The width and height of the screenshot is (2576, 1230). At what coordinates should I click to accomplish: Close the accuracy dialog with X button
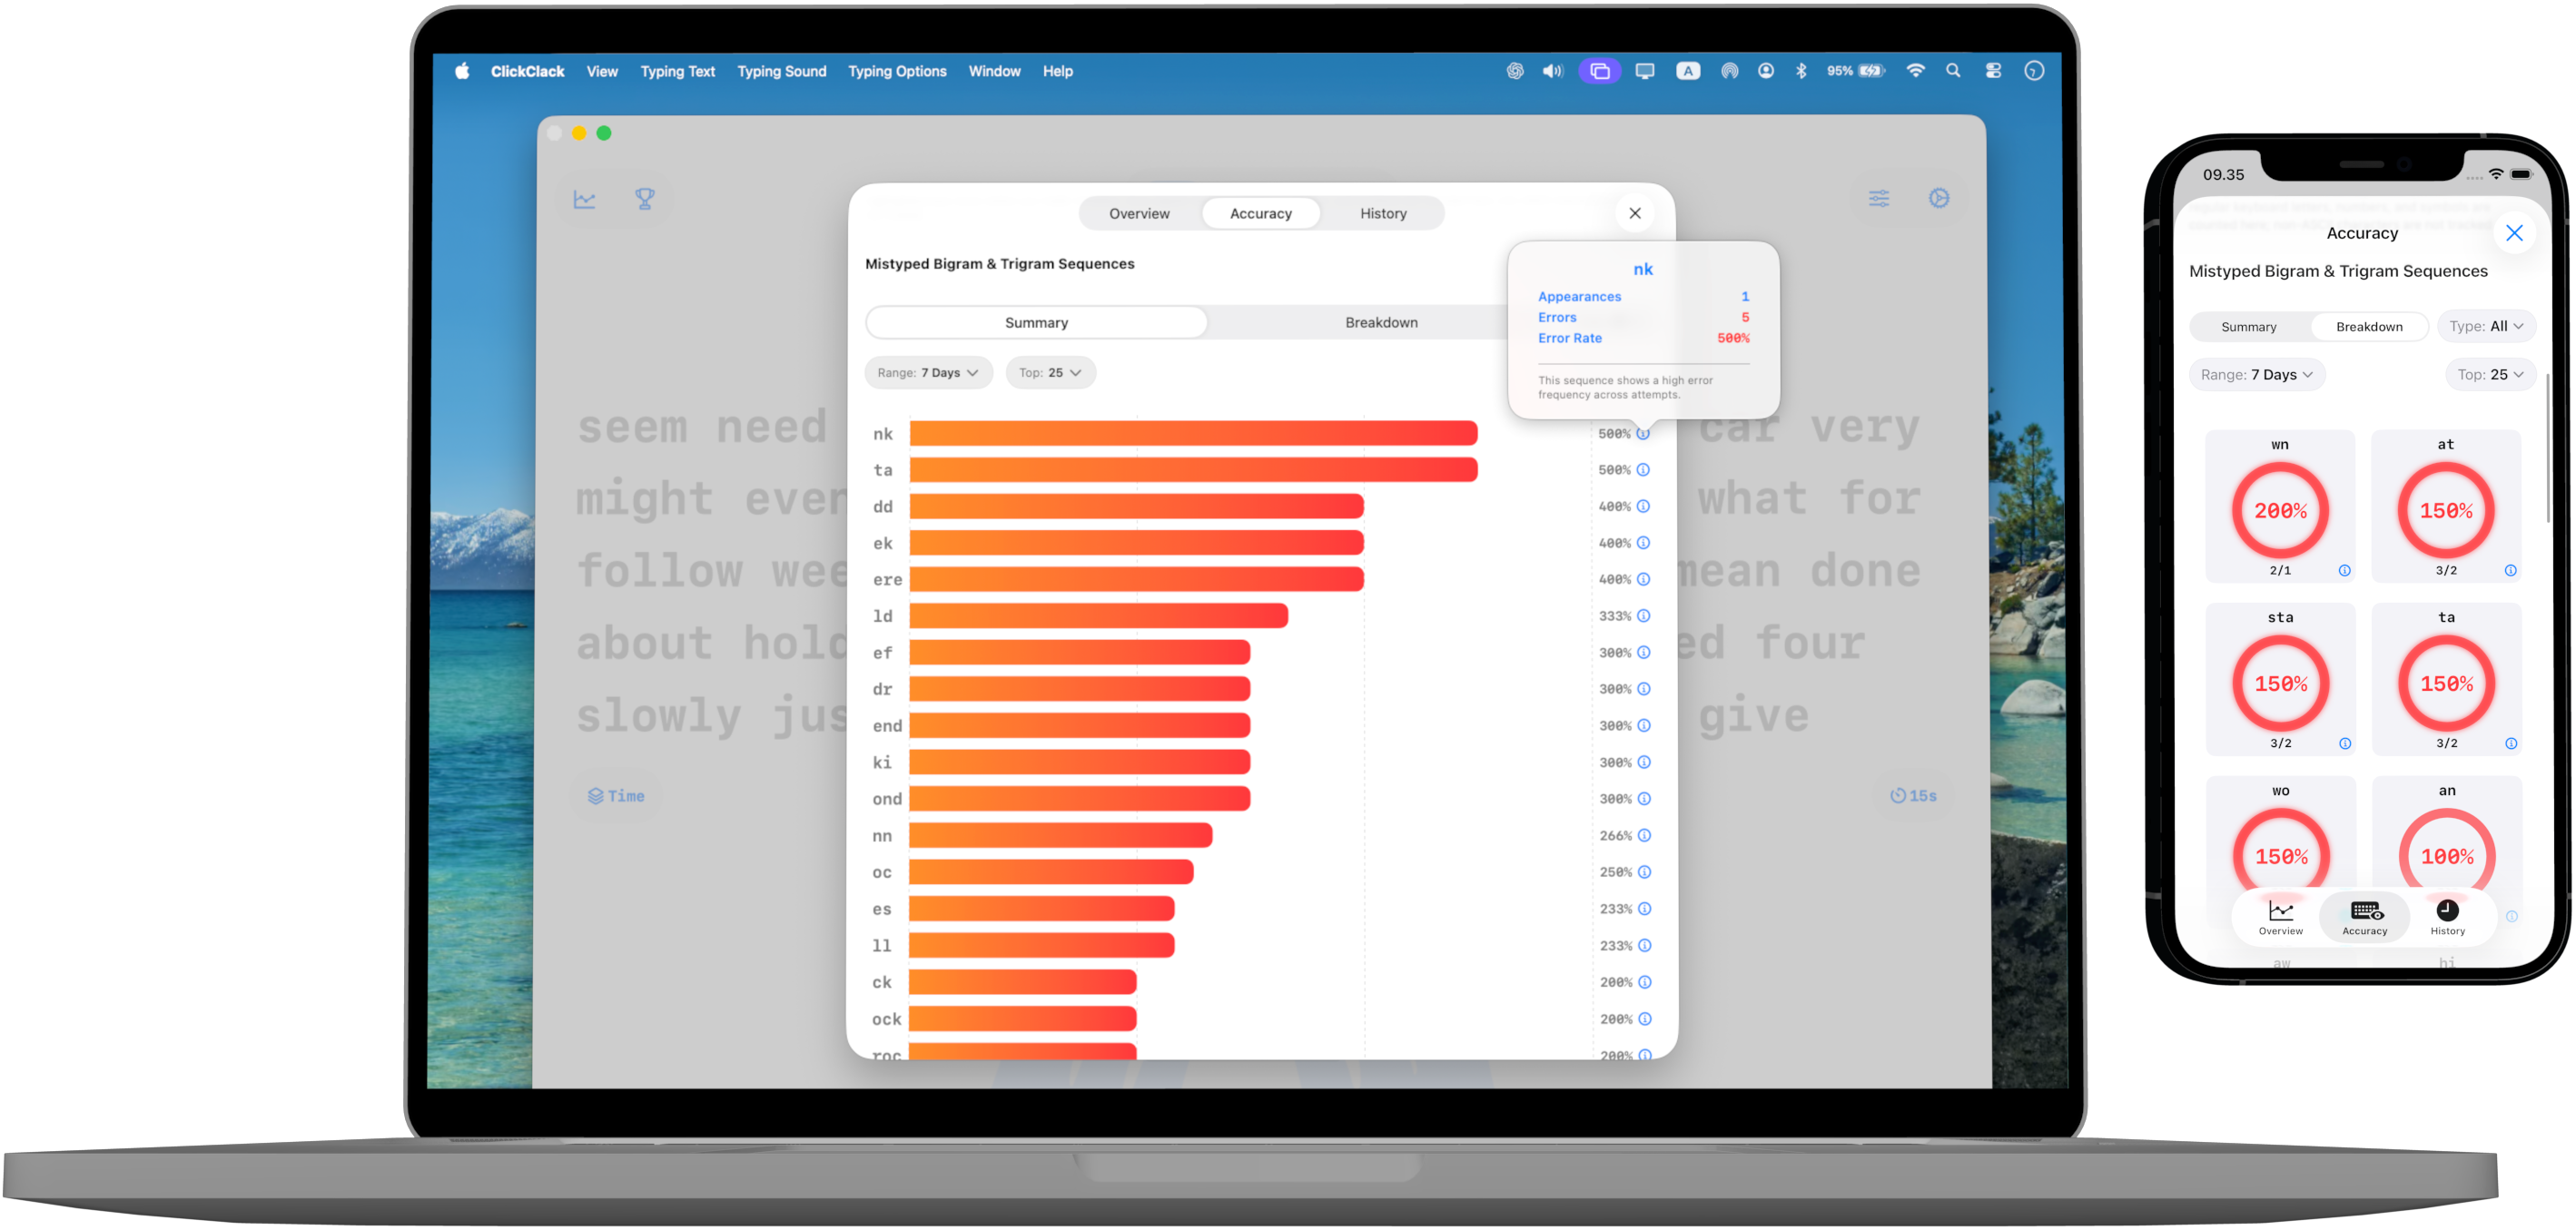[x=1634, y=214]
